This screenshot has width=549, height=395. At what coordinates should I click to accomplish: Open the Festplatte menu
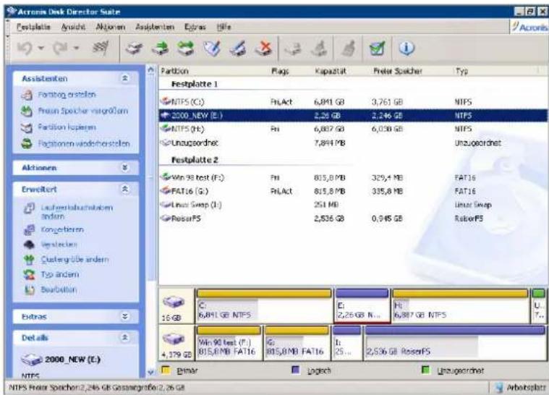point(33,27)
